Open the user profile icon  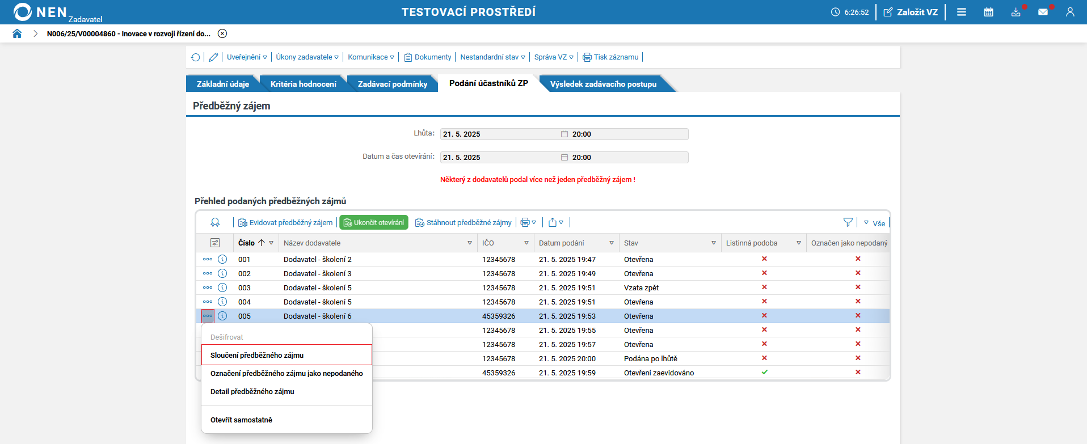[x=1070, y=12]
